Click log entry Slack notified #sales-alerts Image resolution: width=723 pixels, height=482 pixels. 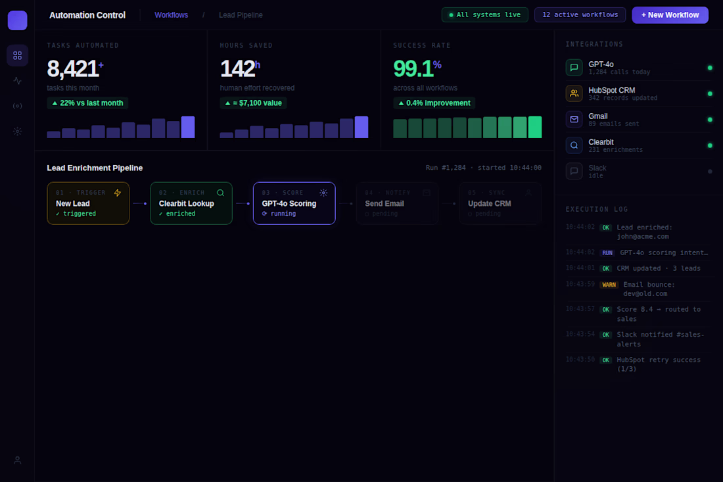click(x=639, y=339)
